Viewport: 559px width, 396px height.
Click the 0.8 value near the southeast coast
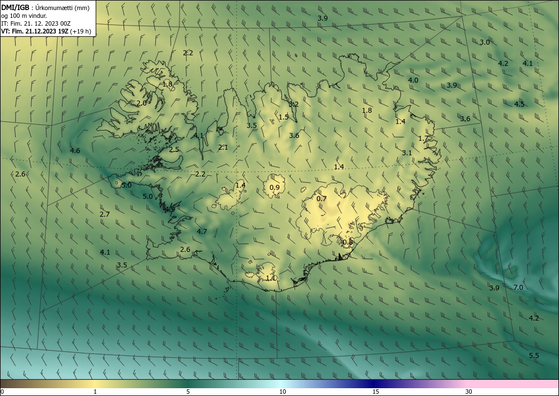348,242
